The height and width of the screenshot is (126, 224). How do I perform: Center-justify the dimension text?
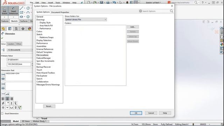(7, 99)
